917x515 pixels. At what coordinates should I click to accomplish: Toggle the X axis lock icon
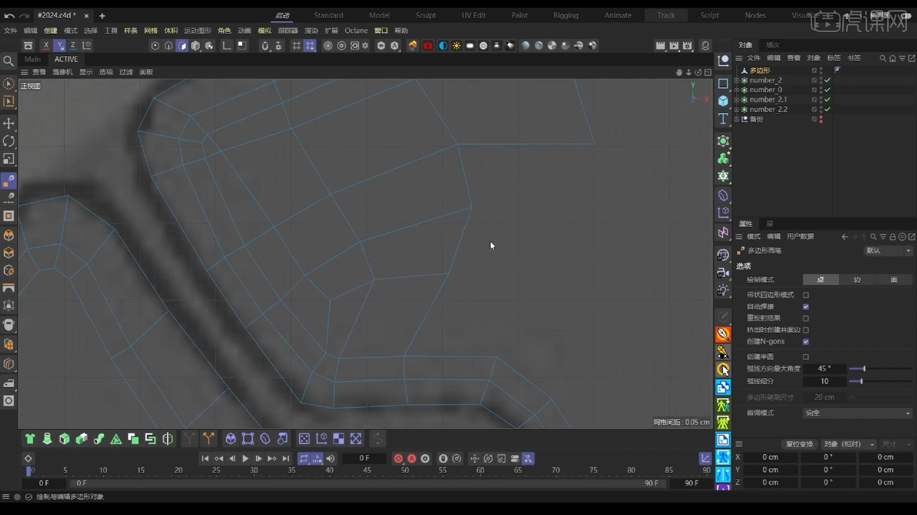click(x=46, y=46)
